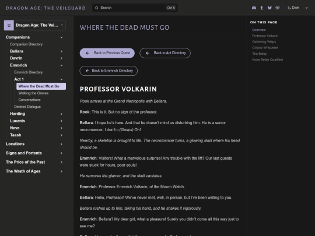Viewport: 315px width, 236px height.
Task: Open Emmrich's Conversations page
Action: tap(29, 100)
